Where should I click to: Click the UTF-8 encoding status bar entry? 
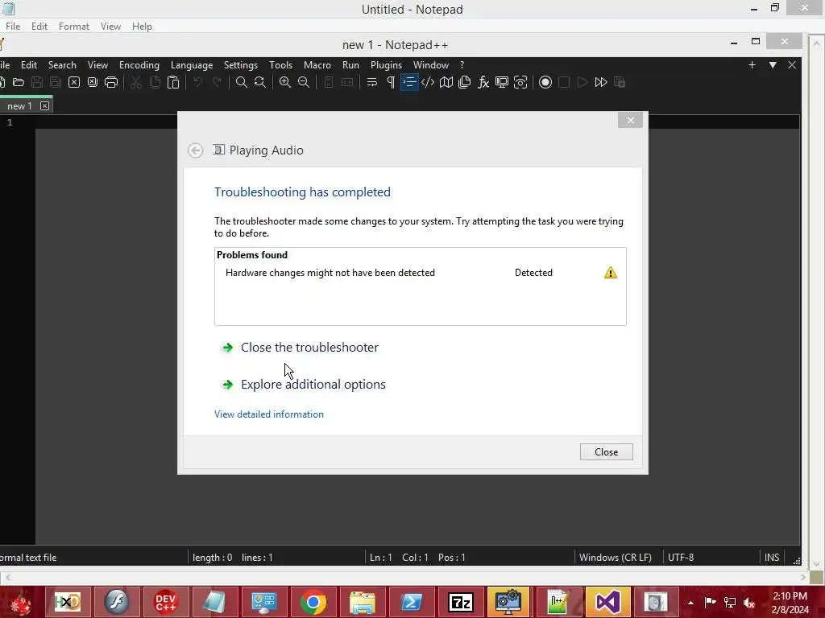coord(680,557)
